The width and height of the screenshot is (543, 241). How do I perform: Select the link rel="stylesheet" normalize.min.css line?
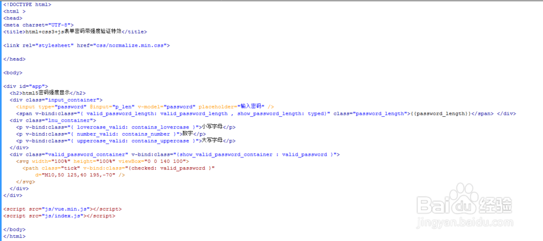tap(86, 46)
